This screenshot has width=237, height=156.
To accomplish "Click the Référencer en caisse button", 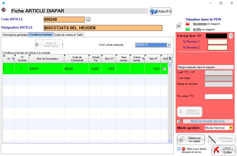I will (x=190, y=139).
